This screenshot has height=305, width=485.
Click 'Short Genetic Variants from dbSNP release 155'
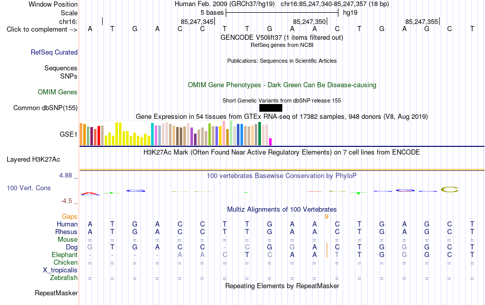[x=282, y=101]
